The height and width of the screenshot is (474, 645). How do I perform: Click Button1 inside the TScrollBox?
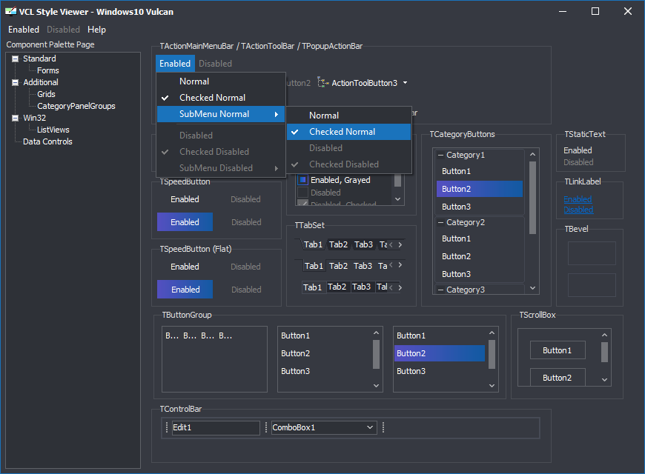[558, 350]
